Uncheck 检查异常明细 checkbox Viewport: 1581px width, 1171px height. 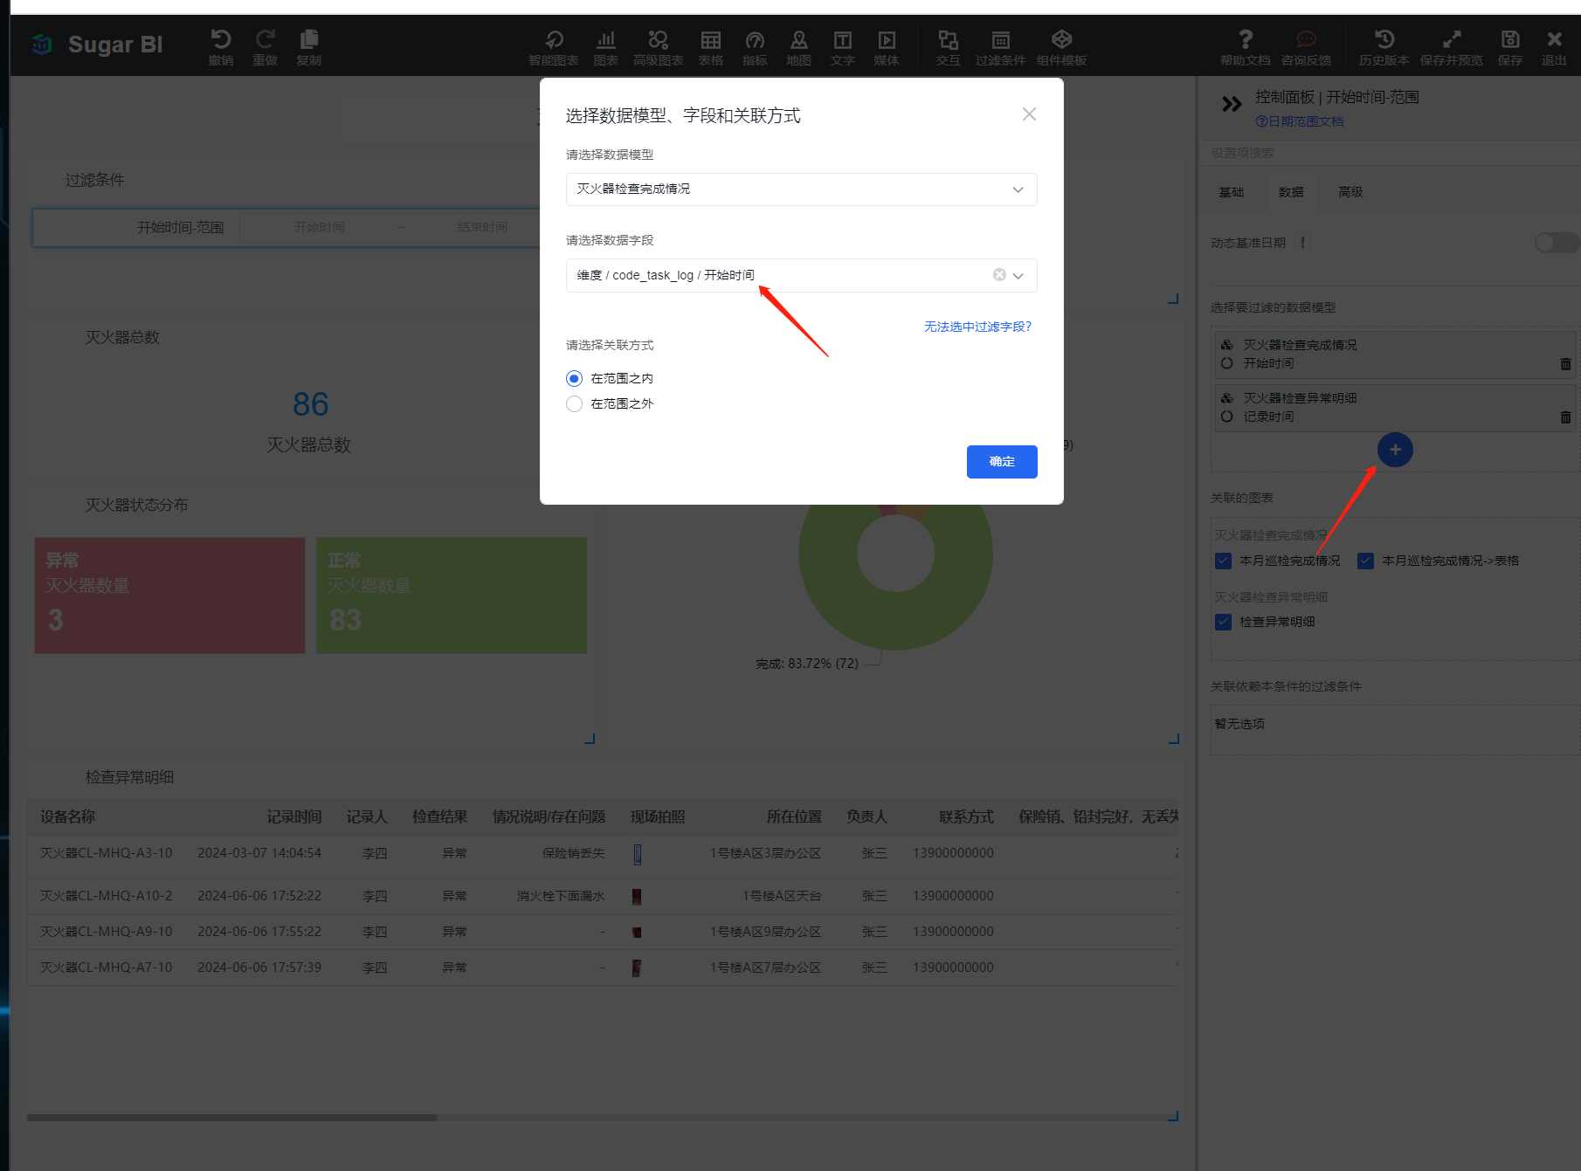[x=1223, y=622]
